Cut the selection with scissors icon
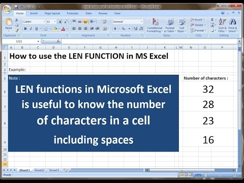This screenshot has height=183, width=244. click(x=17, y=20)
